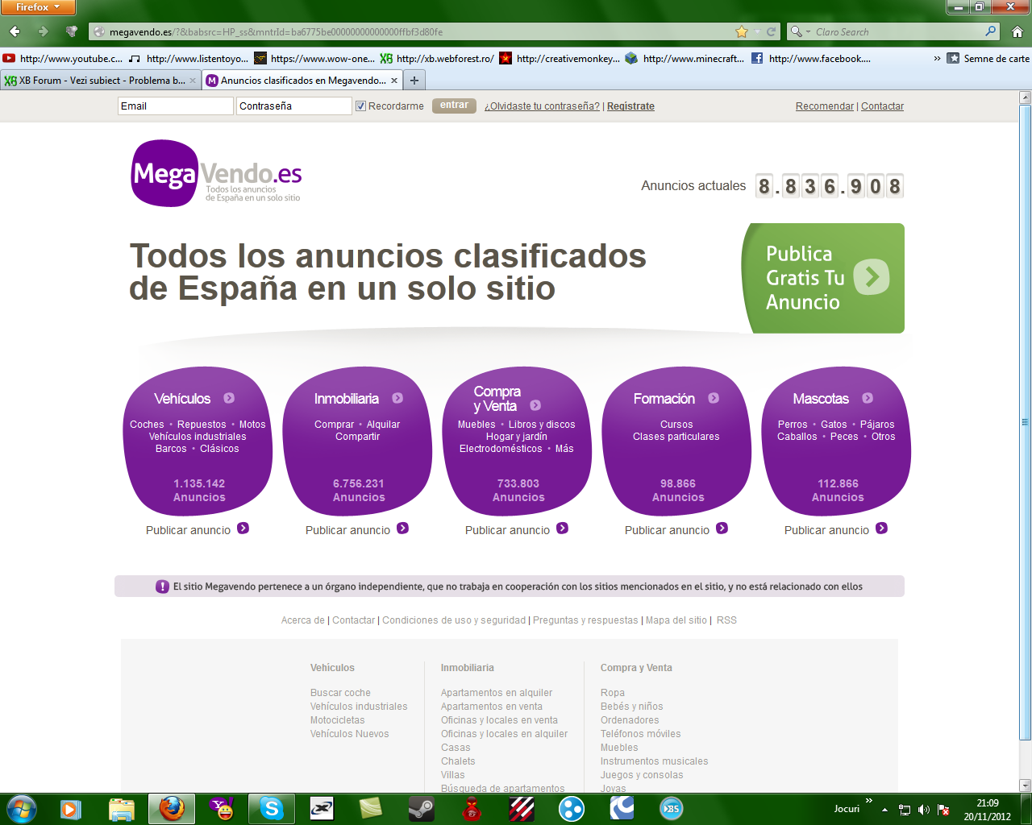Show hidden system tray icons arrow

(x=885, y=810)
